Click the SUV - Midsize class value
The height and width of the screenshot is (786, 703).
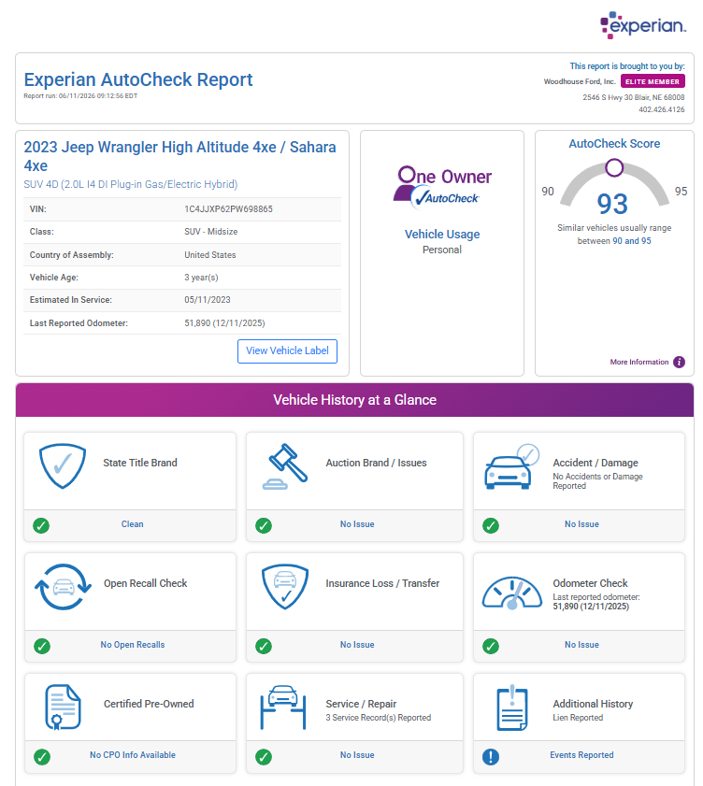click(211, 232)
